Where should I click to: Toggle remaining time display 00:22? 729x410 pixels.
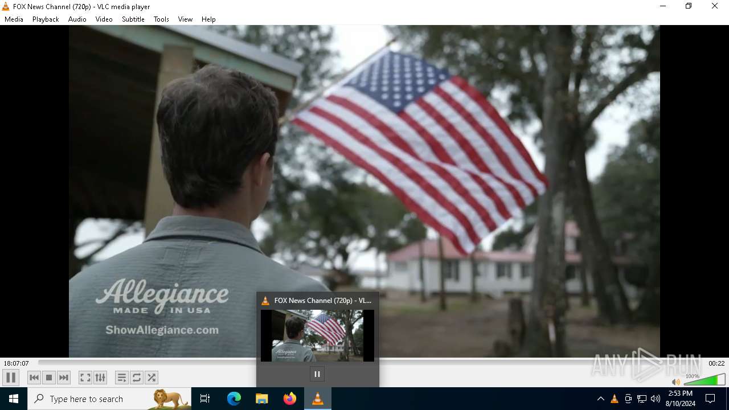coord(716,363)
